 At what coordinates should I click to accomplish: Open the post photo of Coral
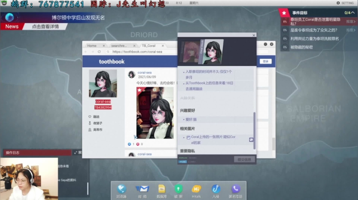[x=155, y=113]
